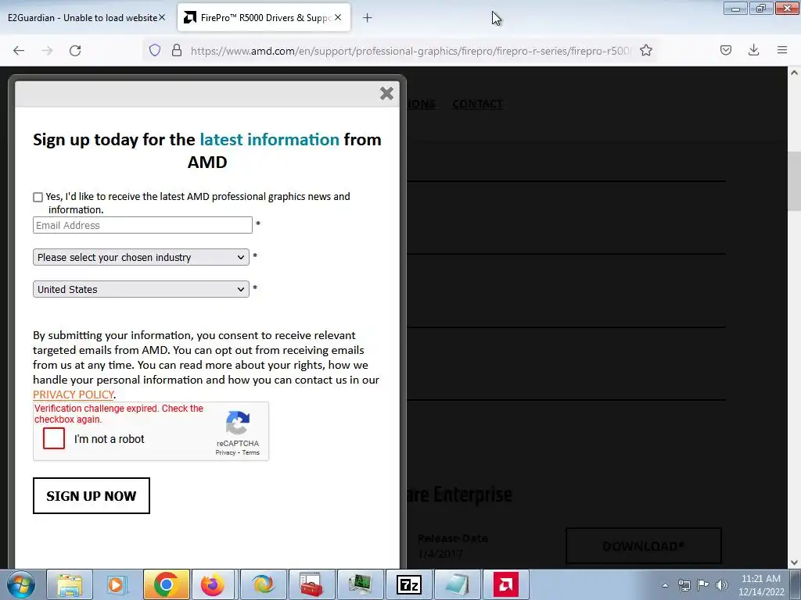Open Windows Explorer from taskbar
Screen dimensions: 801x600
pyautogui.click(x=70, y=584)
